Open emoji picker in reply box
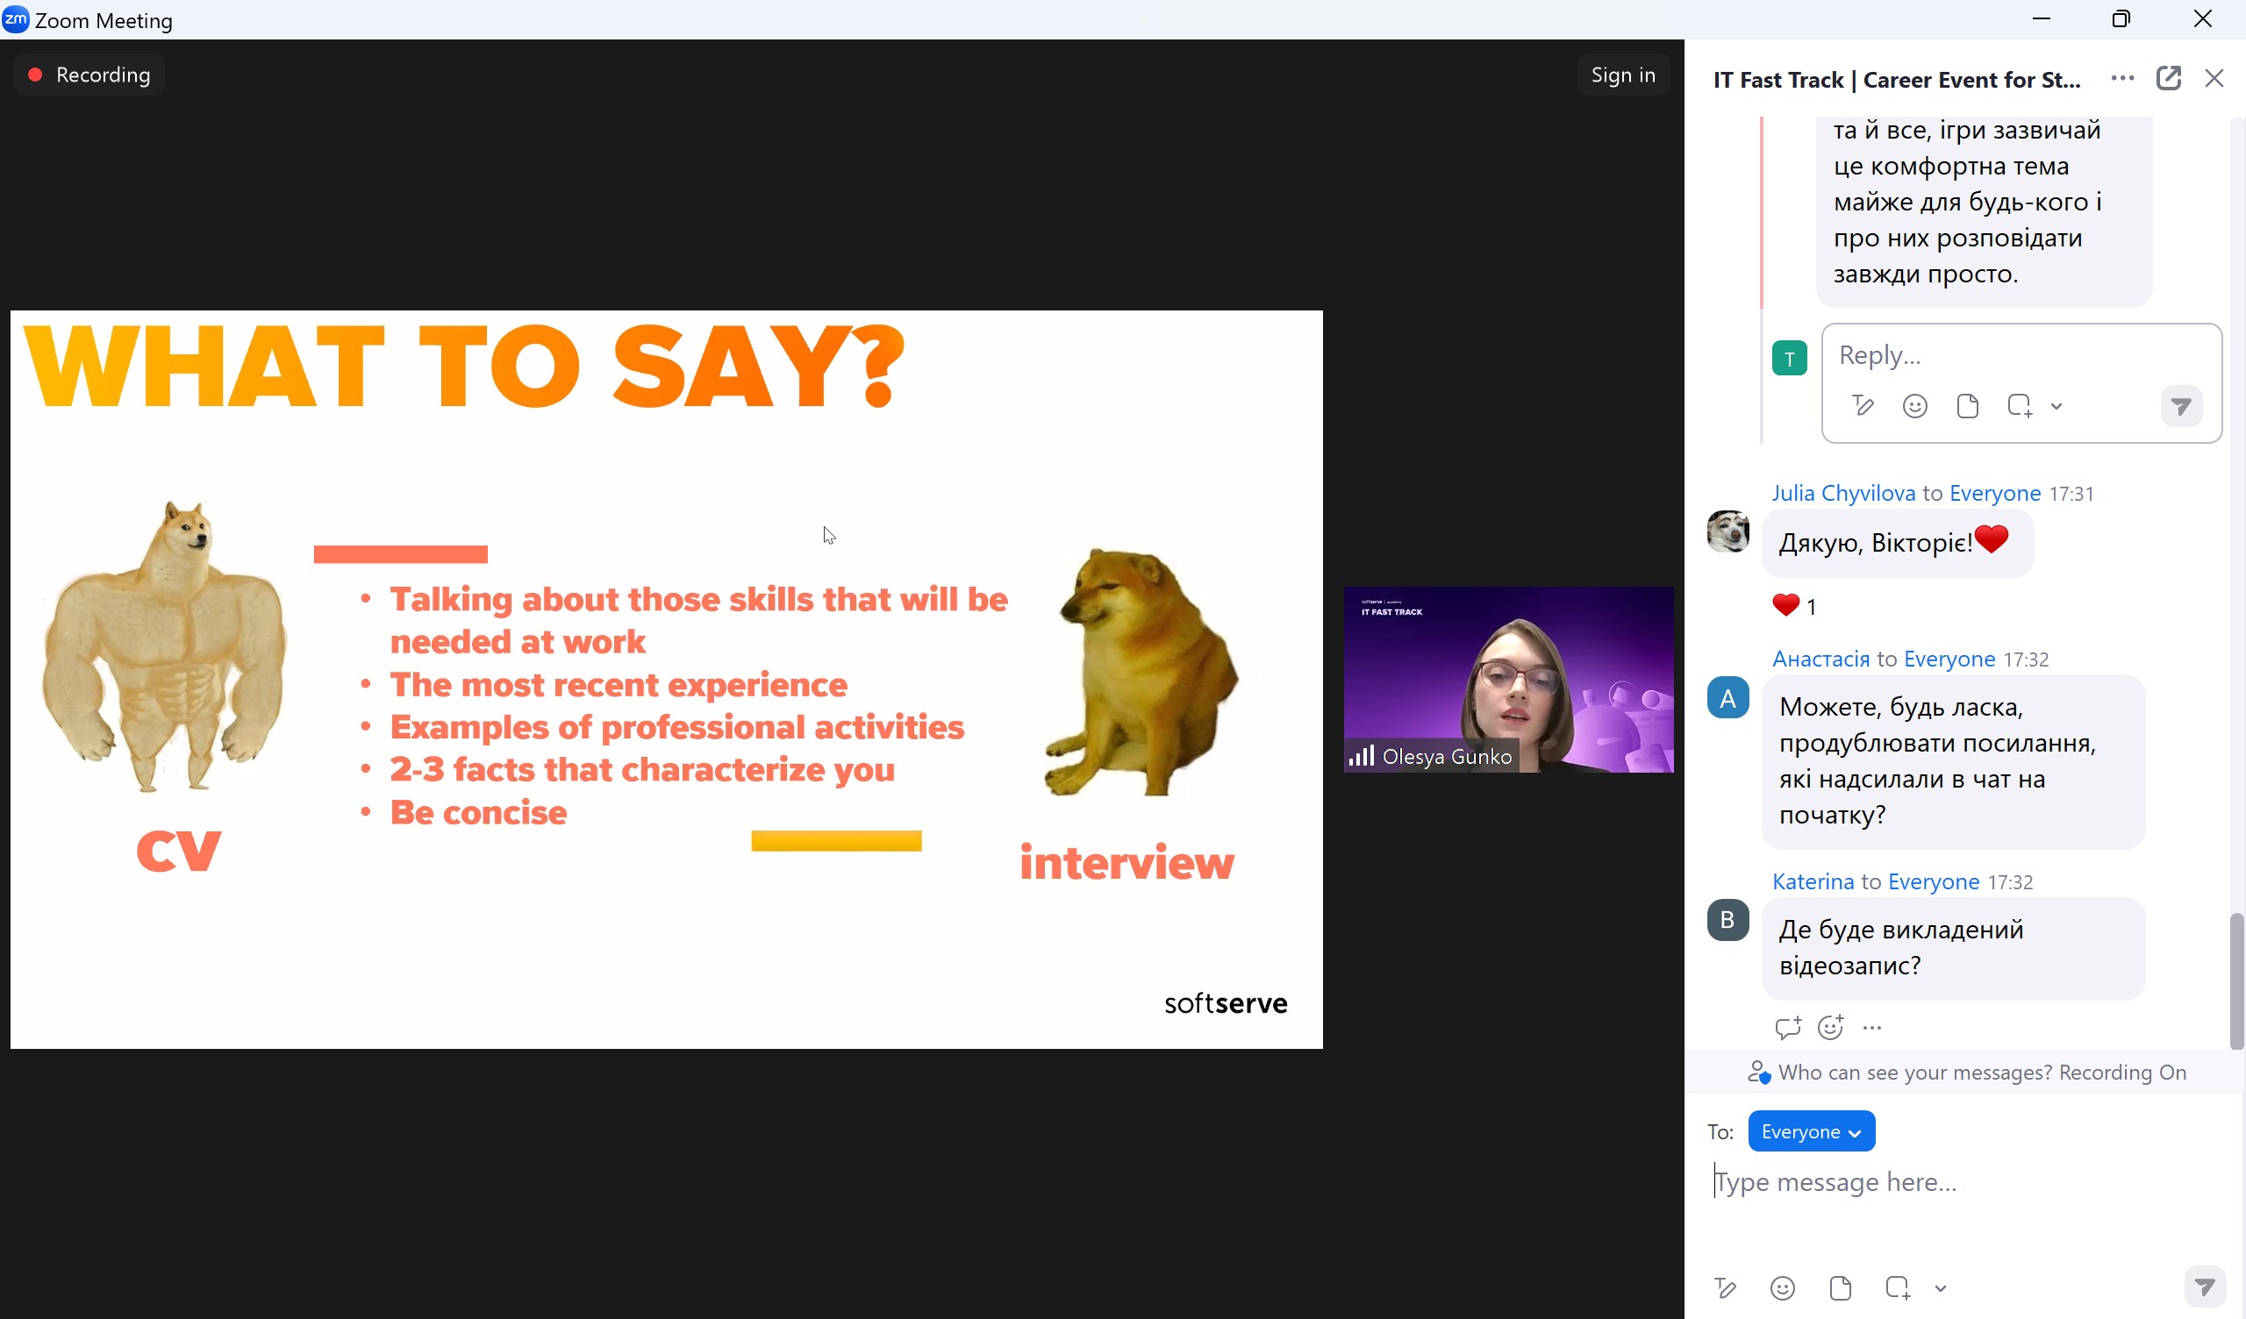Screen dimensions: 2246x1319 (1914, 406)
